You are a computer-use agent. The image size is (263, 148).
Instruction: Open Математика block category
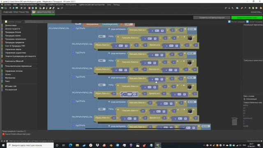point(10,78)
